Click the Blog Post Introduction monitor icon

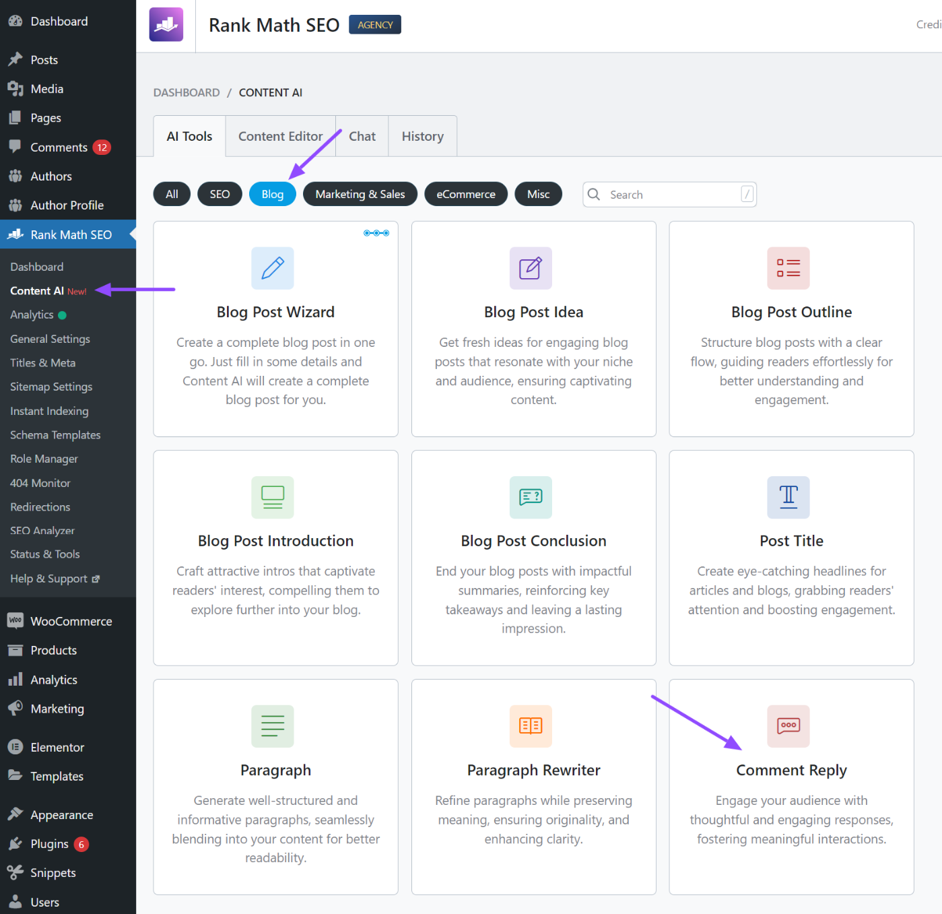tap(273, 497)
